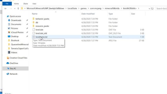Sort by the Name column header
This screenshot has height=94, width=167.
35,14
